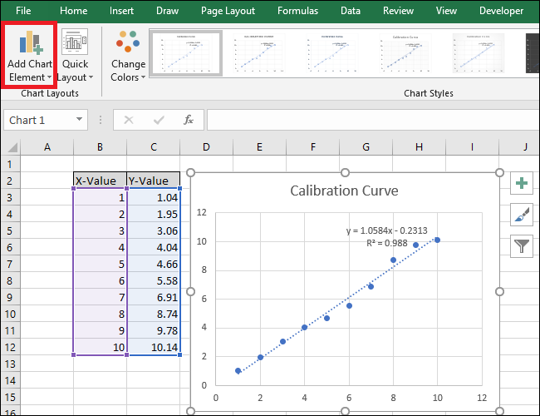540x416 pixels.
Task: Select the Calibration Curve chart title
Action: (x=344, y=191)
